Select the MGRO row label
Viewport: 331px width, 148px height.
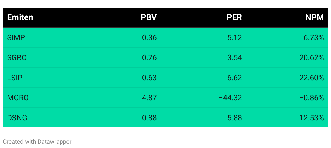click(x=18, y=98)
